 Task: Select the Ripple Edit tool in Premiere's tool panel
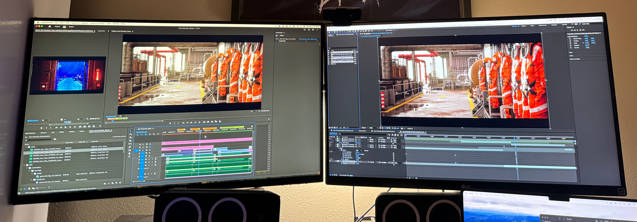point(130,137)
